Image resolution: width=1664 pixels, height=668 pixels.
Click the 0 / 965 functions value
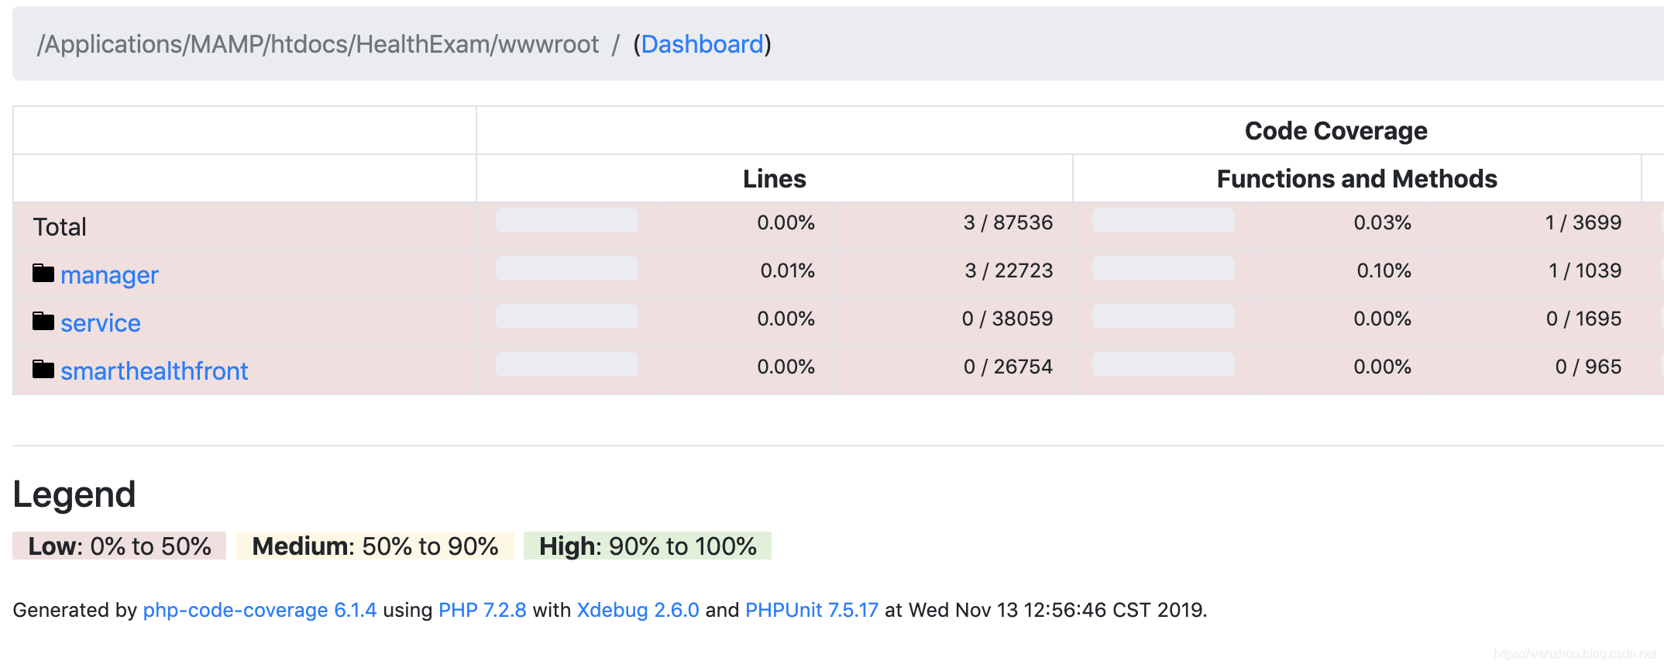tap(1588, 367)
